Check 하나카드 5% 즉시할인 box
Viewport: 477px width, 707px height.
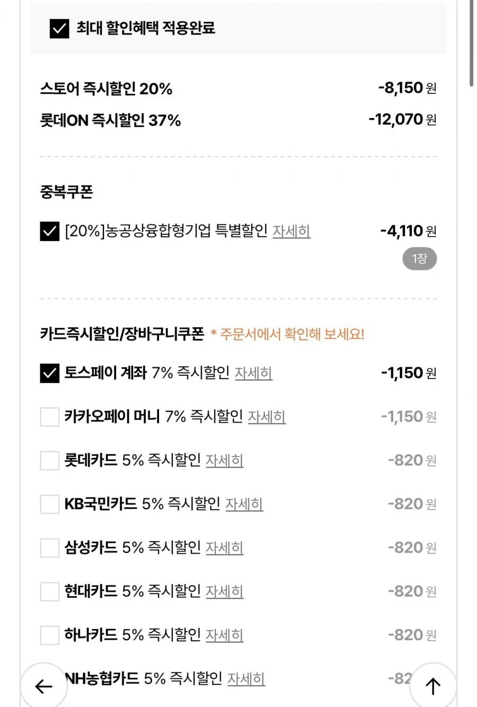click(x=50, y=634)
